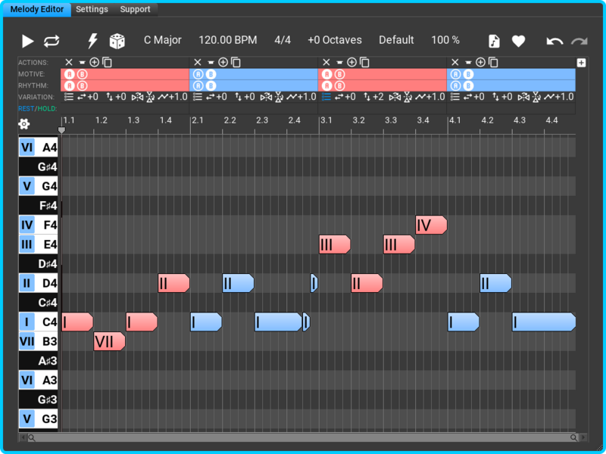This screenshot has height=454, width=606.
Task: Toggle the loop playback icon
Action: 52,41
